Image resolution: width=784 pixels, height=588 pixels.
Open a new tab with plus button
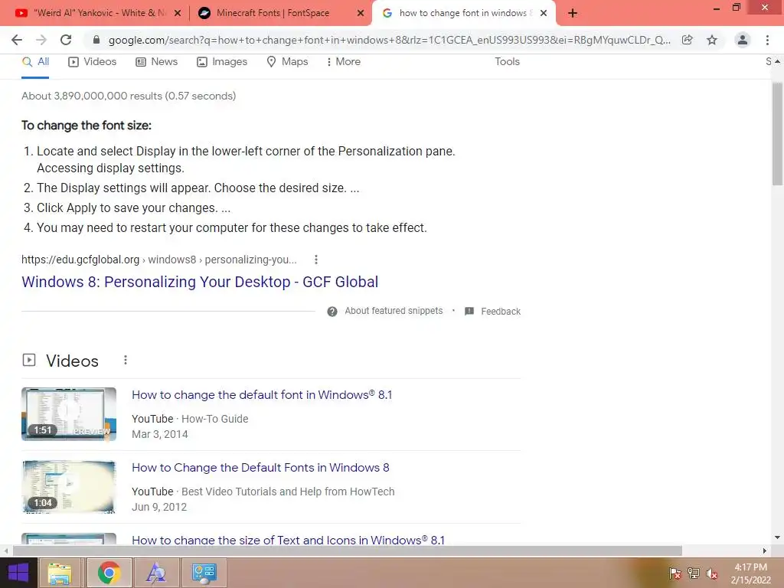(x=573, y=13)
